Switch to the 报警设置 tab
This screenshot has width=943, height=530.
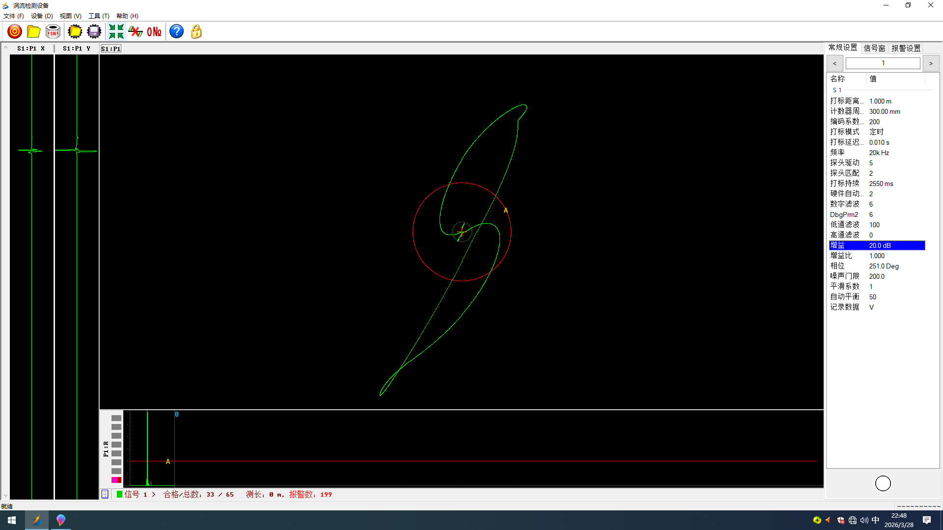906,48
